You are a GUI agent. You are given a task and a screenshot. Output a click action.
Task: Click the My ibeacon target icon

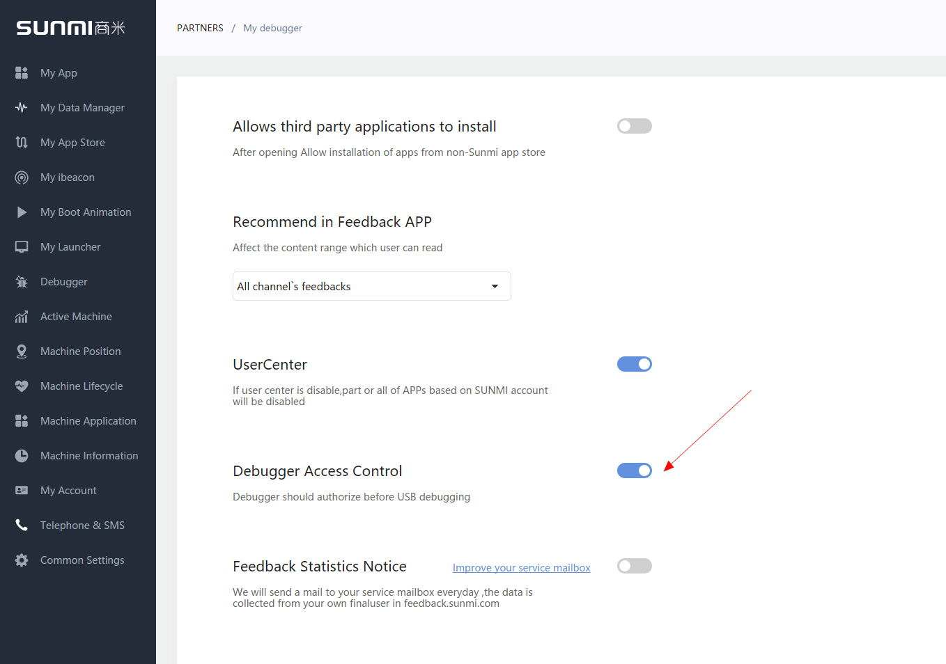22,177
